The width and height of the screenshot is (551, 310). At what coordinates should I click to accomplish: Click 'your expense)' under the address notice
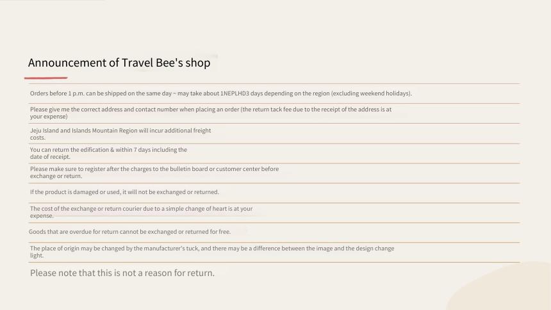pyautogui.click(x=49, y=117)
